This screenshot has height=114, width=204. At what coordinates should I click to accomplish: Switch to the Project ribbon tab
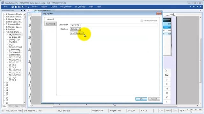coord(44,7)
